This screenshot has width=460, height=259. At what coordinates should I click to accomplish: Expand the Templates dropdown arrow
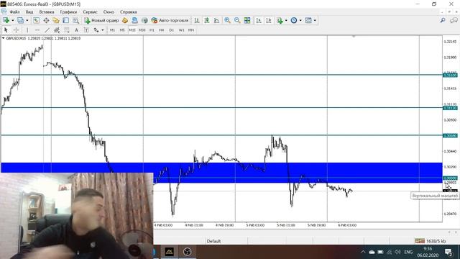click(315, 21)
